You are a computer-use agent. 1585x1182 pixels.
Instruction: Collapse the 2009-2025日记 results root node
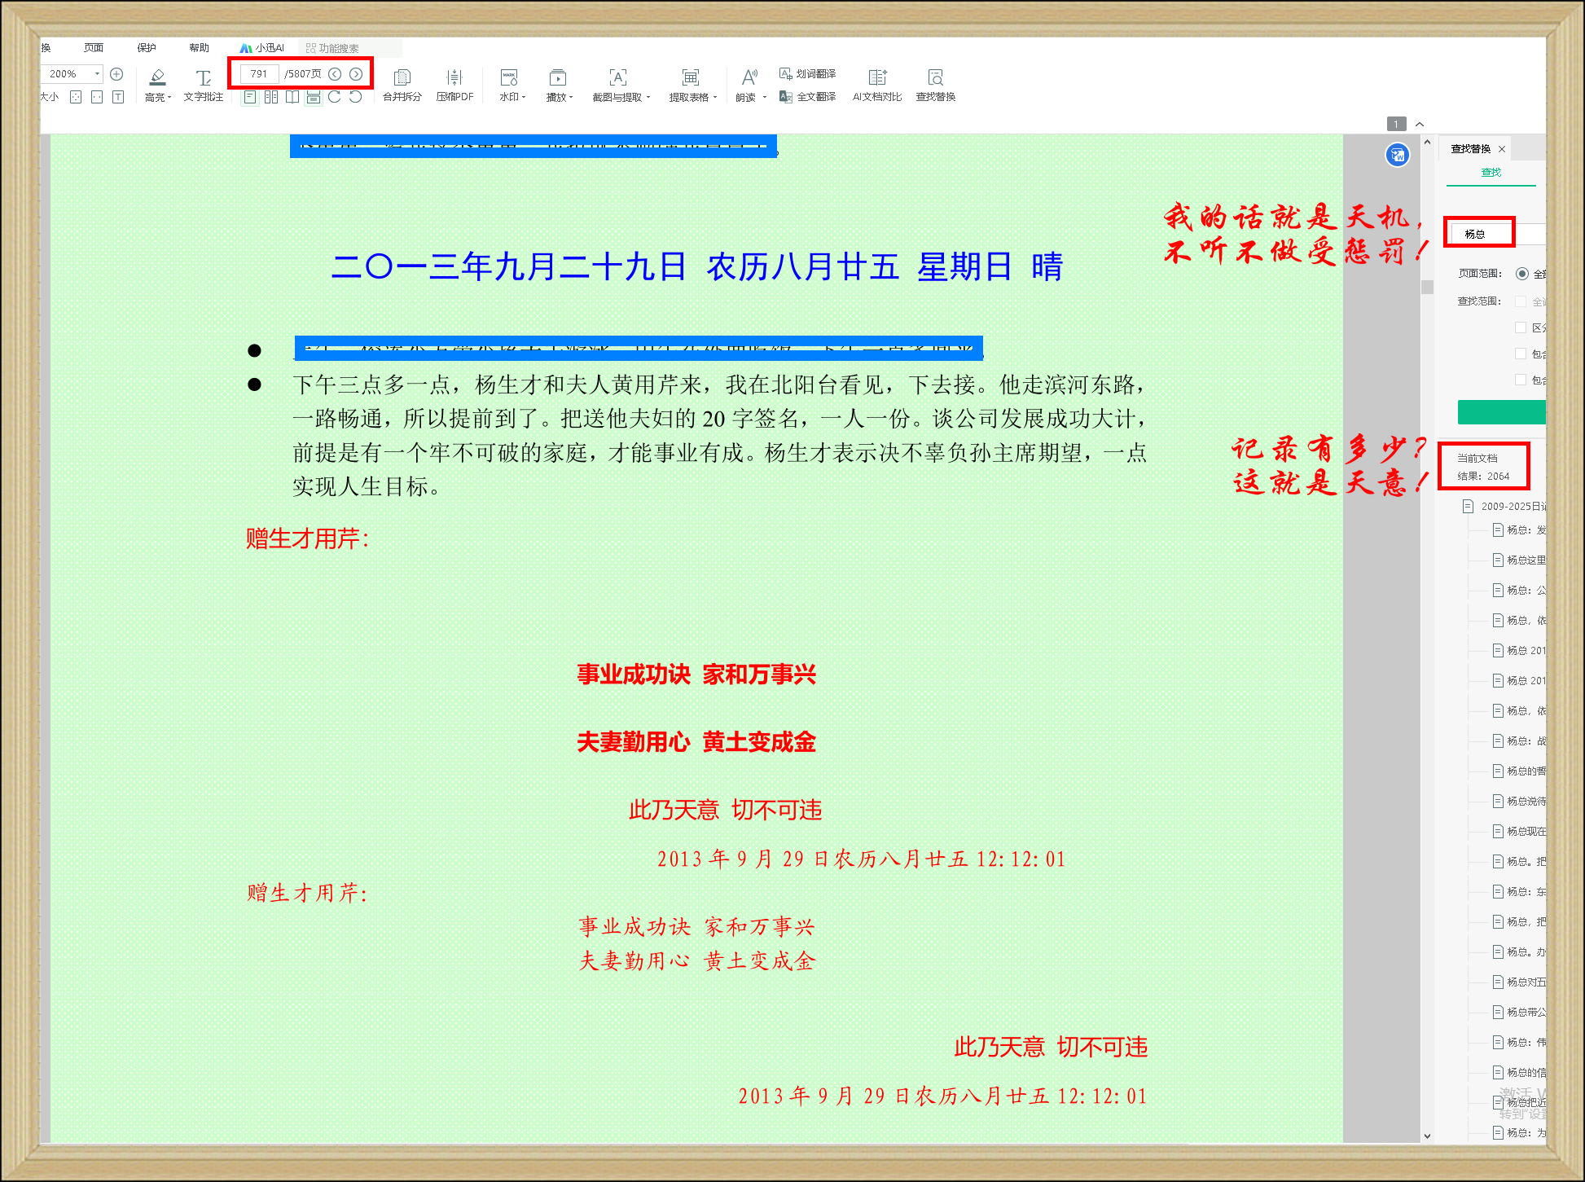pos(1468,507)
